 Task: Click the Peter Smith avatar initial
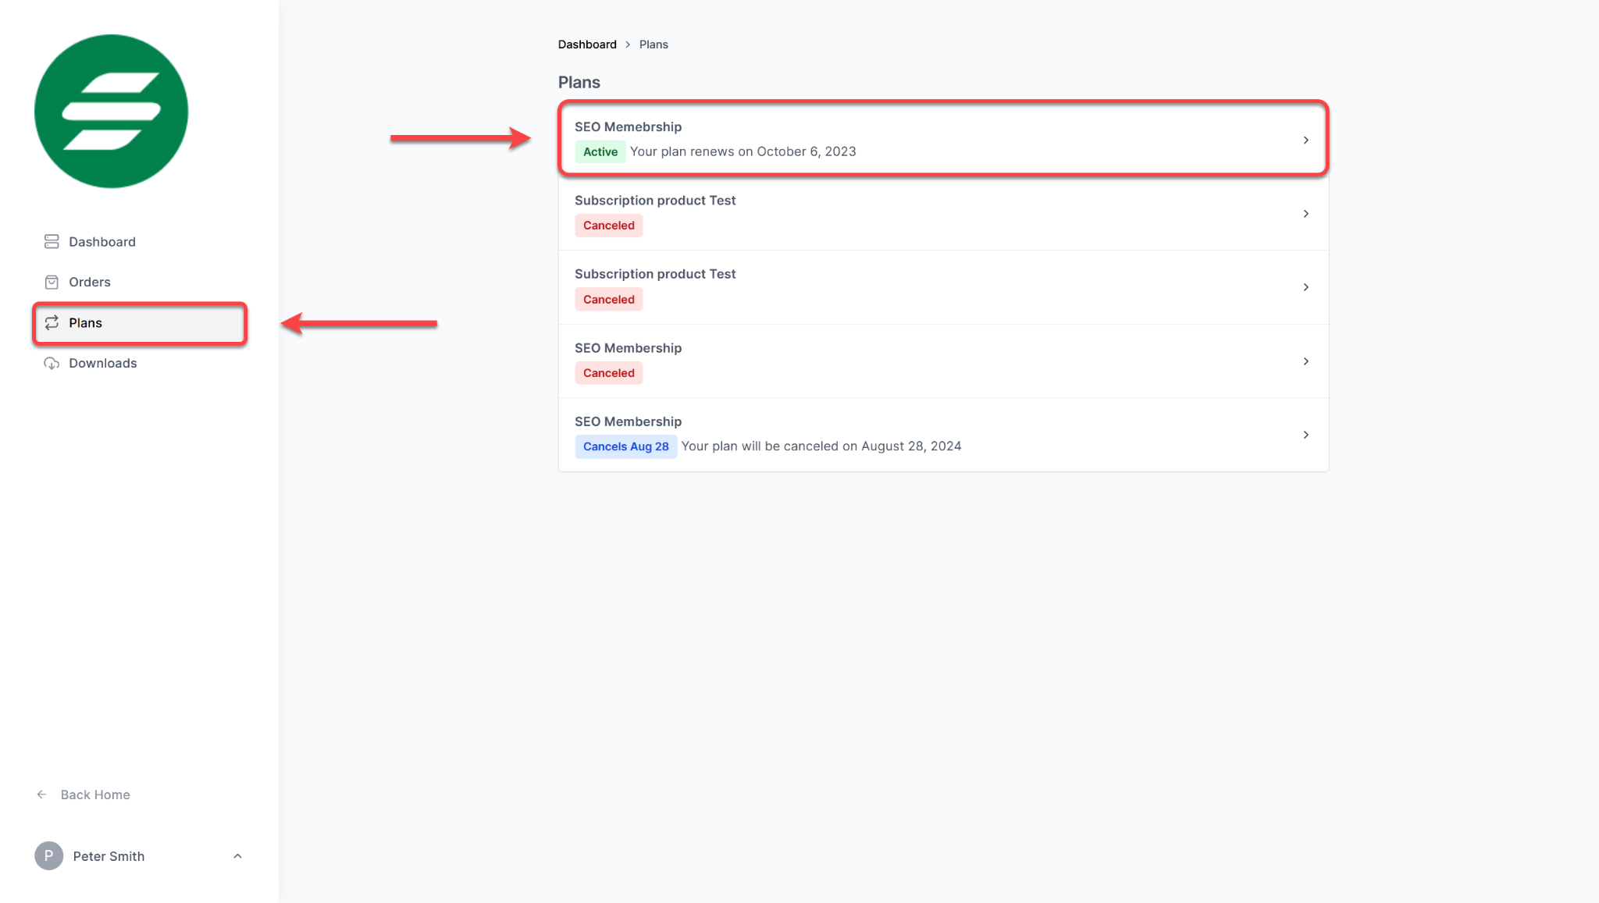pos(48,855)
